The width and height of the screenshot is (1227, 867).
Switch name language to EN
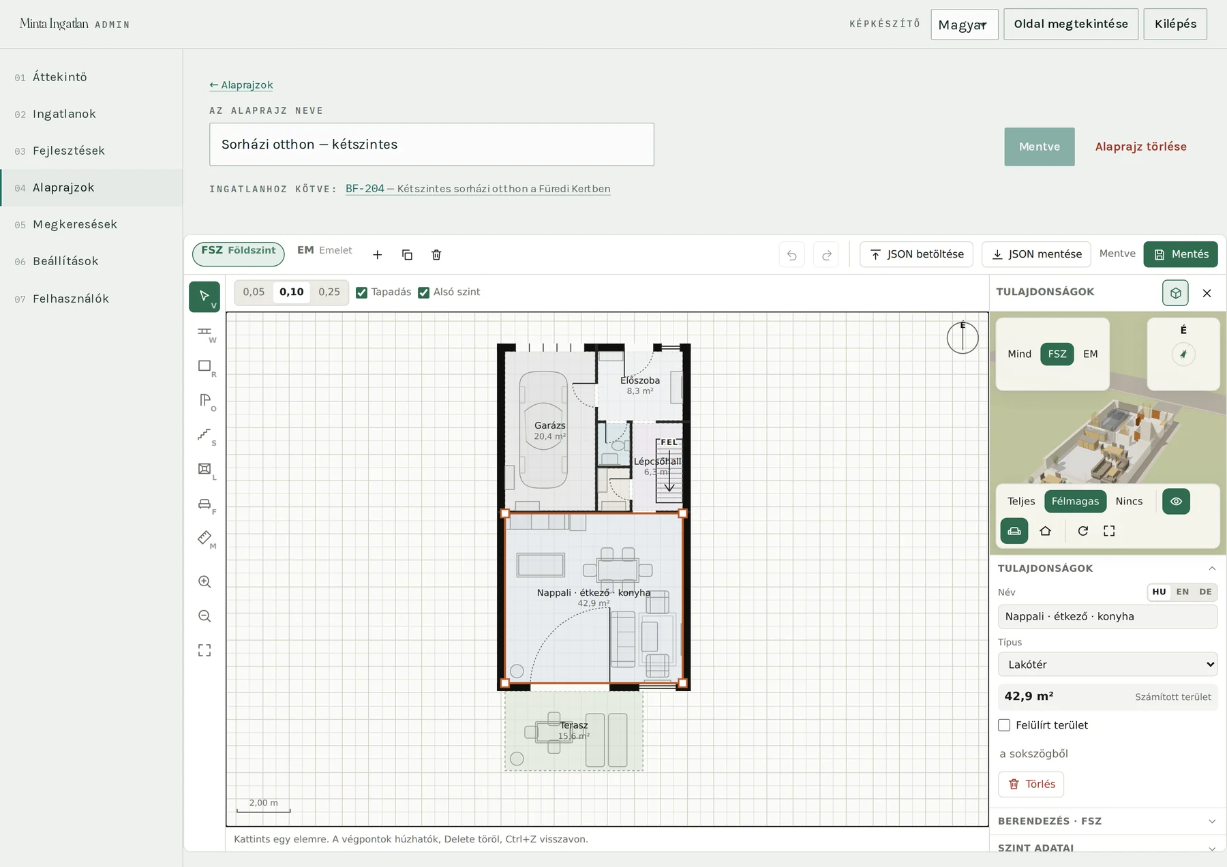1183,592
